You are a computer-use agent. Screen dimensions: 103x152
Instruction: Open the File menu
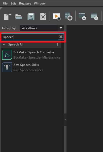tap(5, 4)
